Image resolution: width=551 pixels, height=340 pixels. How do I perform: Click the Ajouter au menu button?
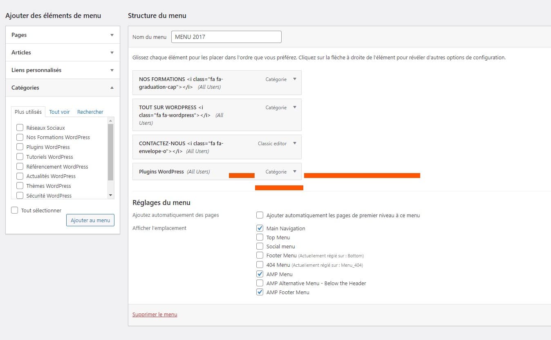(90, 220)
